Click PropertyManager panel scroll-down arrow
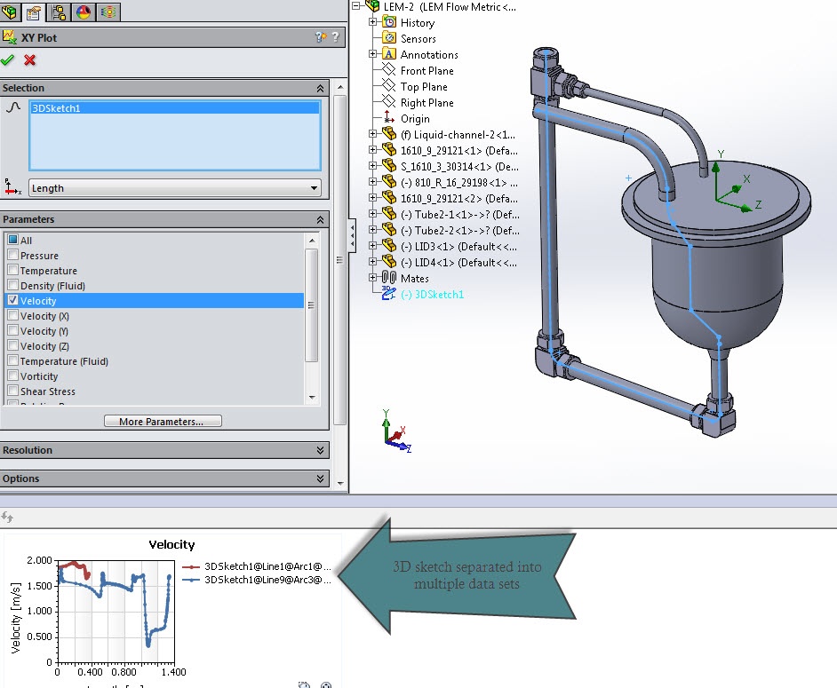 point(340,483)
